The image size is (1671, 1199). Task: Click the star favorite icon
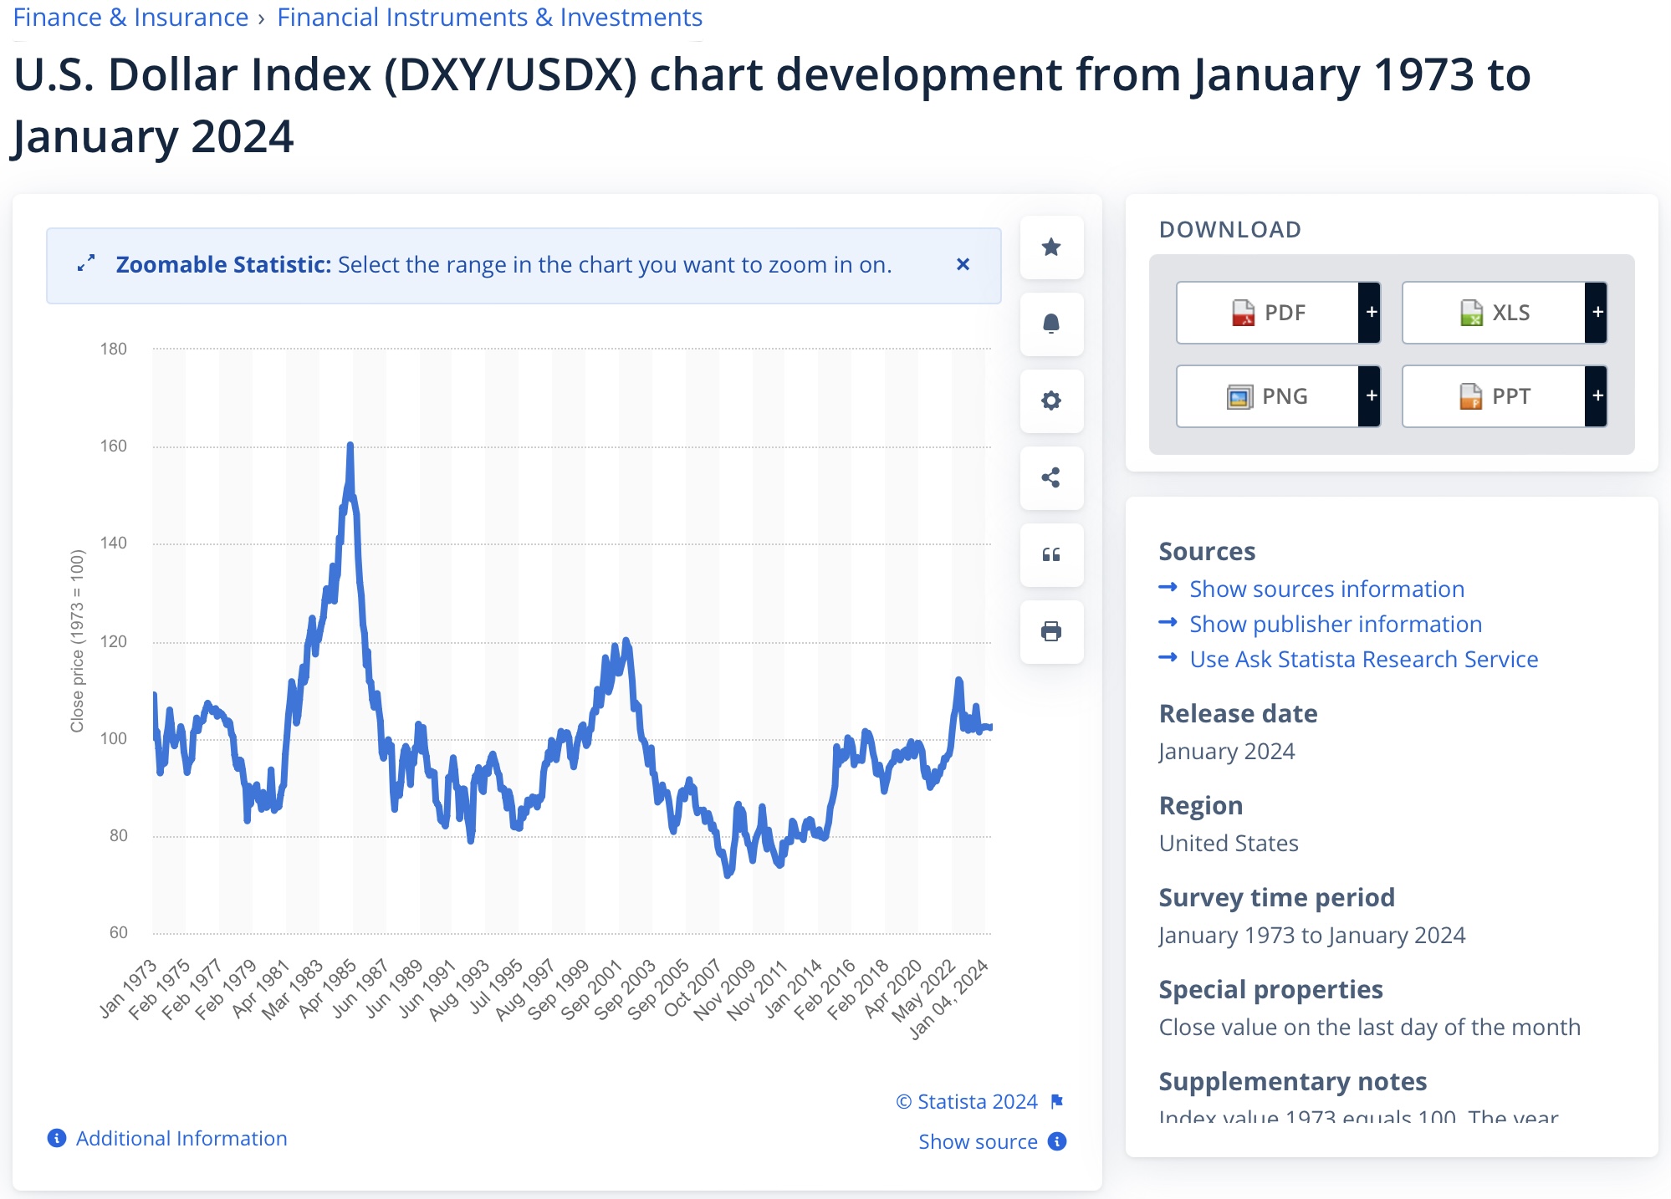click(1051, 247)
